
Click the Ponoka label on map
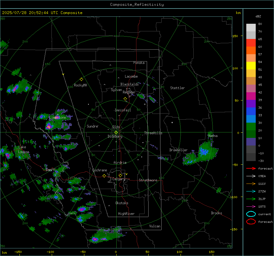tap(139, 63)
